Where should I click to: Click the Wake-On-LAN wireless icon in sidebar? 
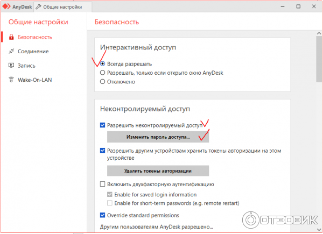(11, 80)
